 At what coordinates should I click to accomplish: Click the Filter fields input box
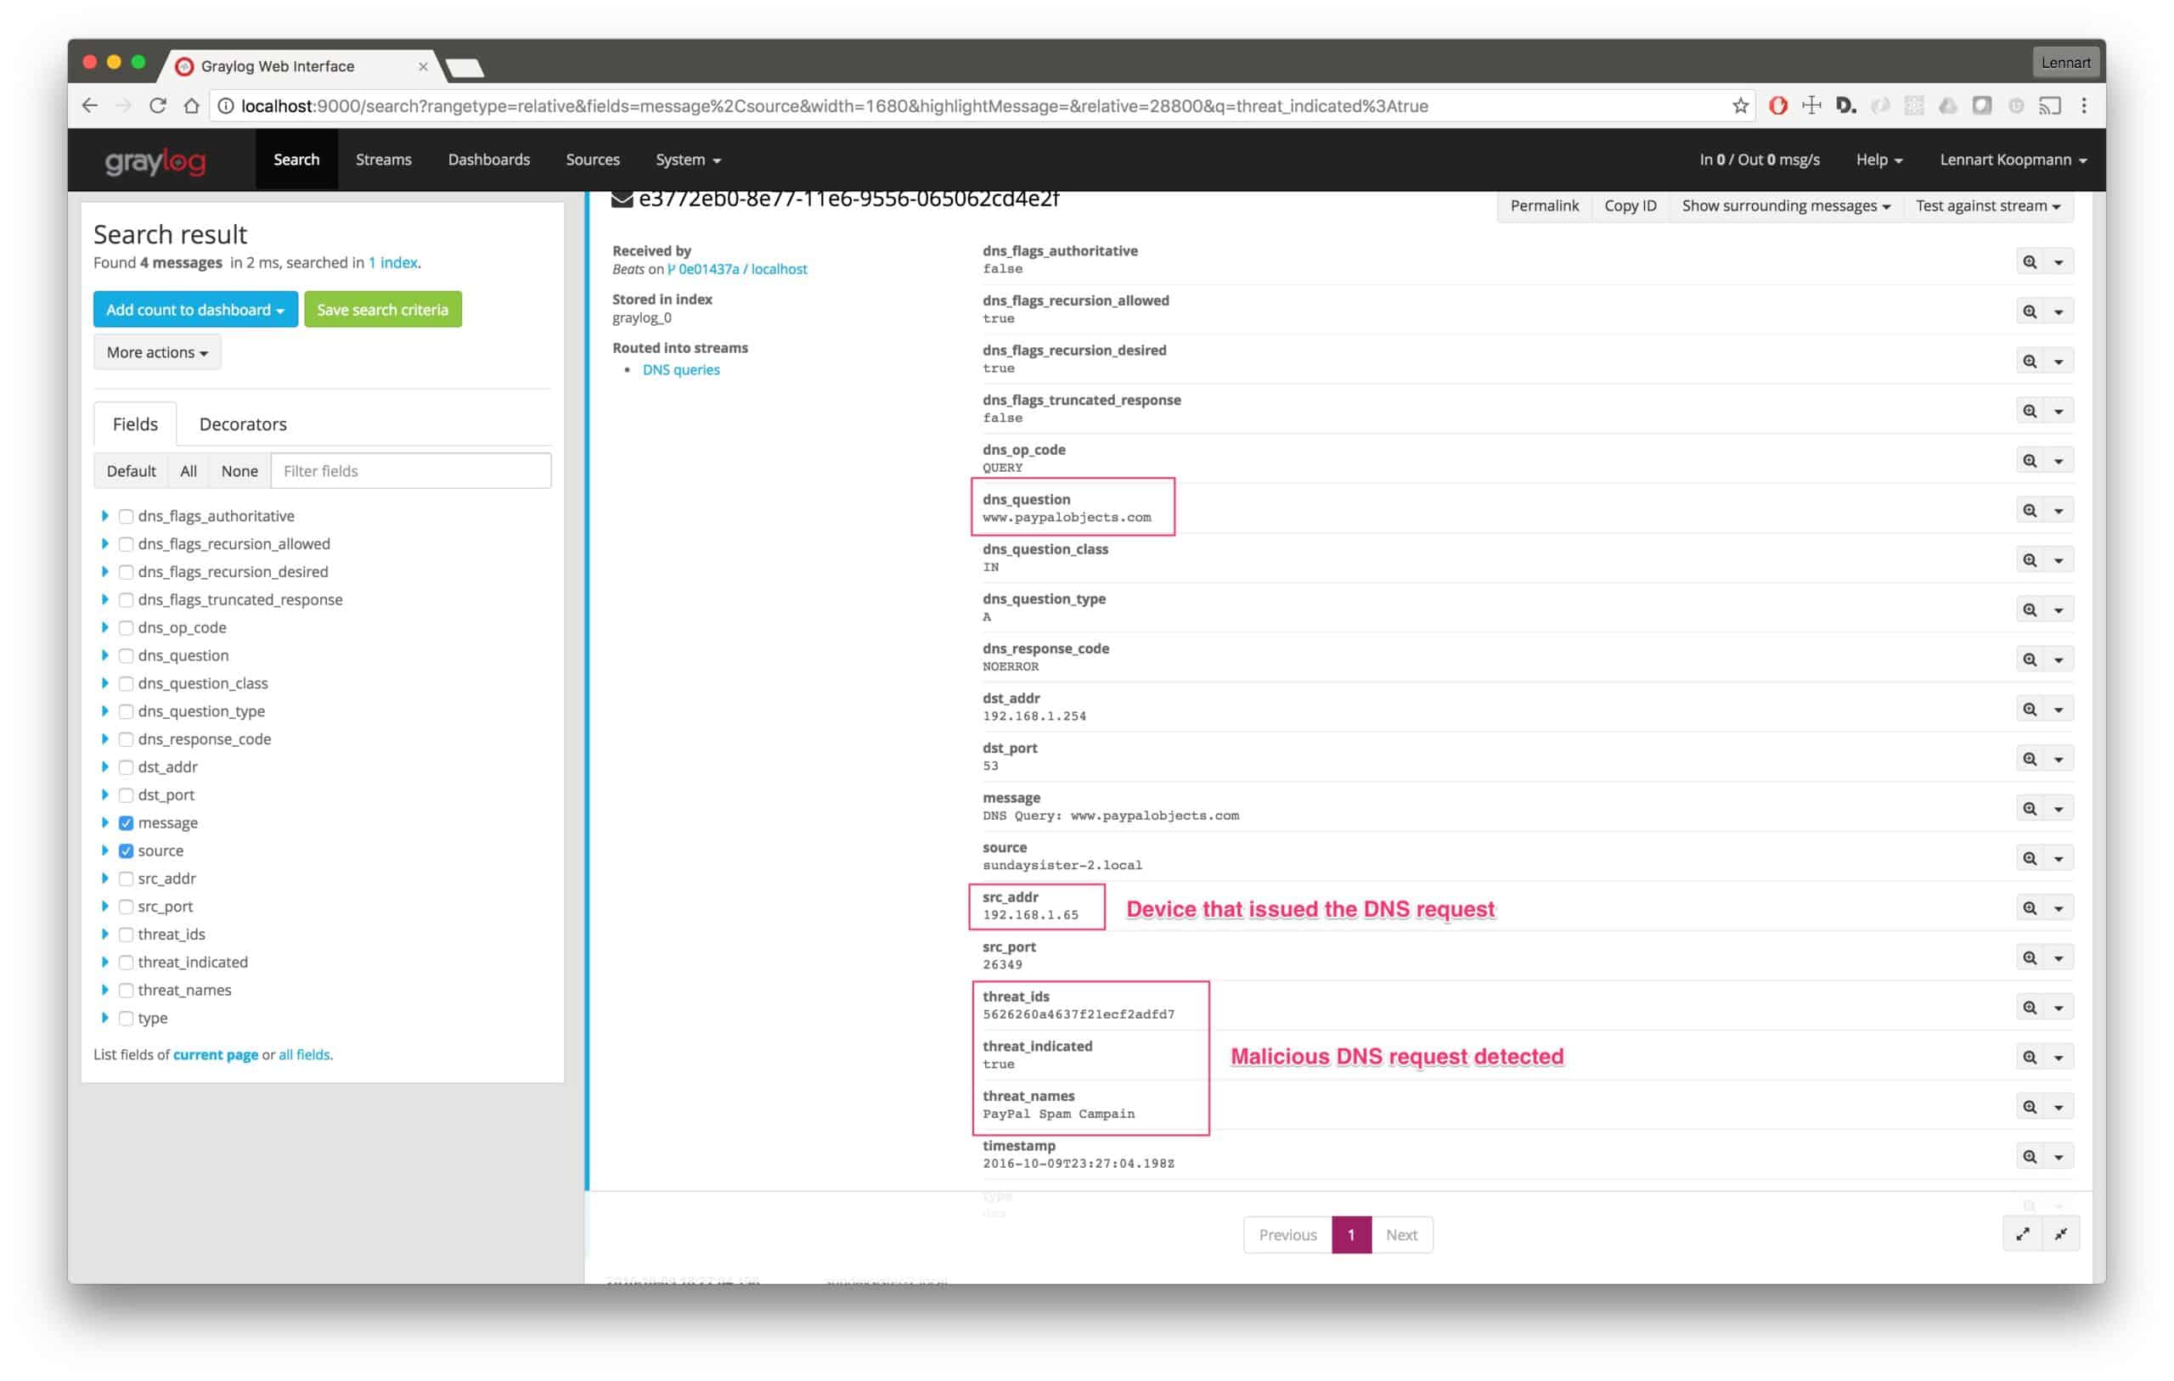[x=410, y=470]
